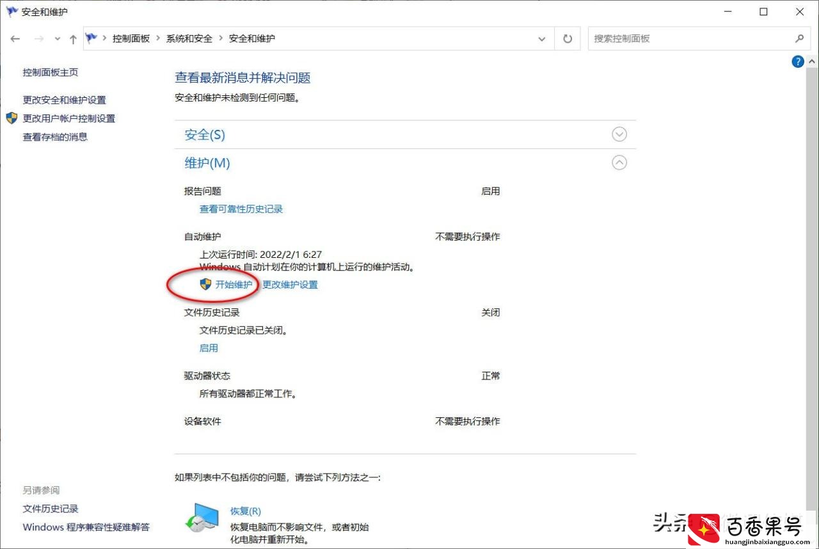Click the 维护(M) section heading
The image size is (819, 549).
click(207, 163)
